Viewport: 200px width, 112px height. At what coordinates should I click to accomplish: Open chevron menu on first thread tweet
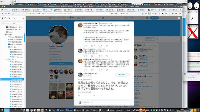click(129, 24)
